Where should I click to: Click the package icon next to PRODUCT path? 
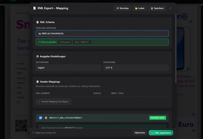click(x=46, y=118)
